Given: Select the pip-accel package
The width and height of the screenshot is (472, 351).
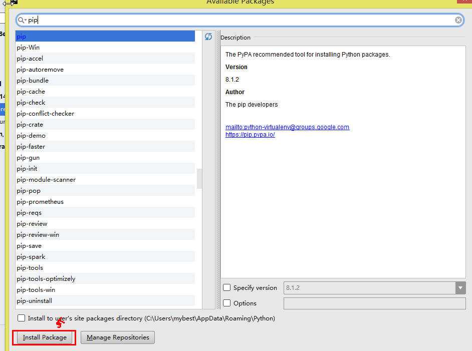Looking at the screenshot, I should coord(105,59).
